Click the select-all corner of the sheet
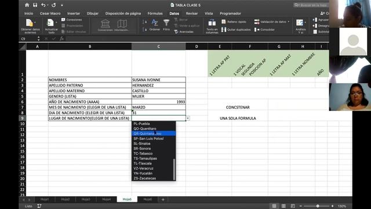Screen dimensions: 371x209 (x=23, y=46)
